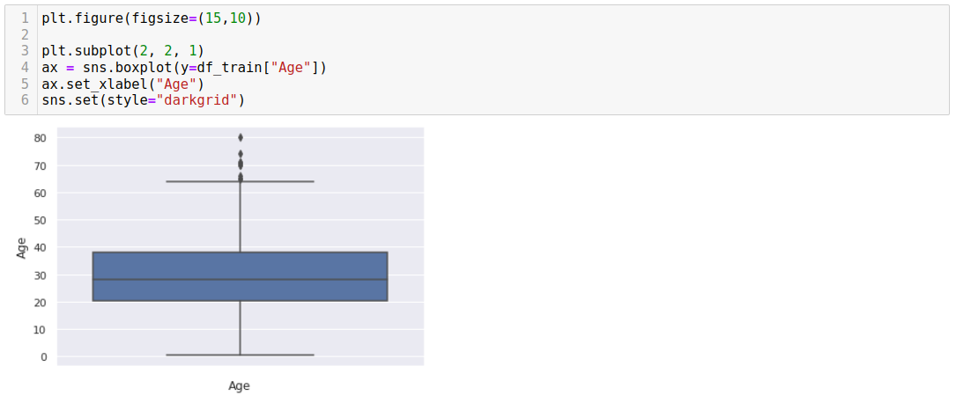Image resolution: width=956 pixels, height=403 pixels.
Task: Click the line number 1 in the gutter
Action: 25,18
